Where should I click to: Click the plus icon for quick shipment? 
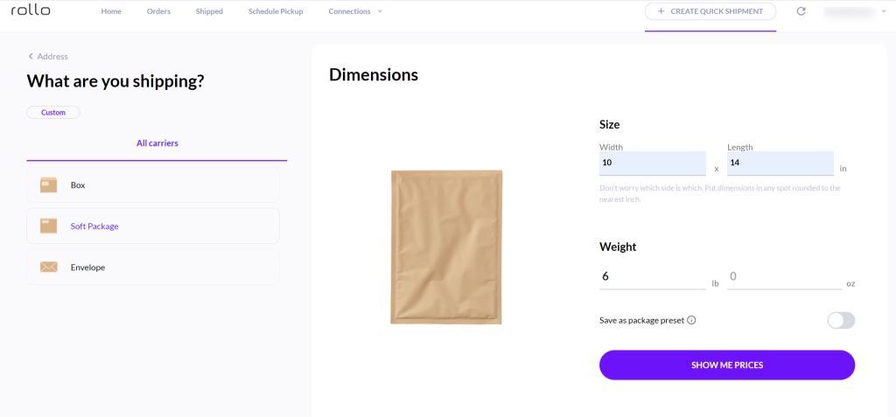(661, 11)
